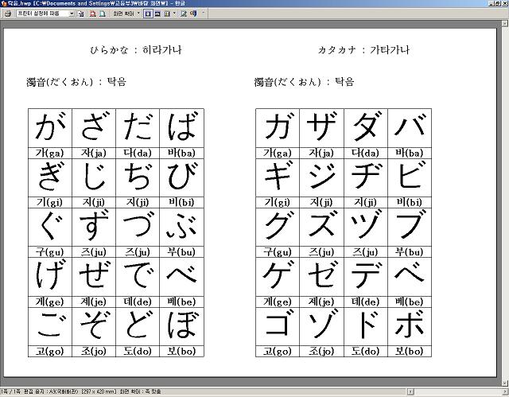This screenshot has width=509, height=397.
Task: Expand the 화면 확대 dropdown arrow
Action: tap(138, 14)
